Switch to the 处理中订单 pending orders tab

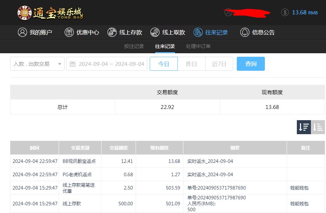coord(198,46)
